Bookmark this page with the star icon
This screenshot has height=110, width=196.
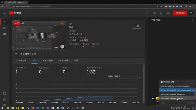[161, 6]
